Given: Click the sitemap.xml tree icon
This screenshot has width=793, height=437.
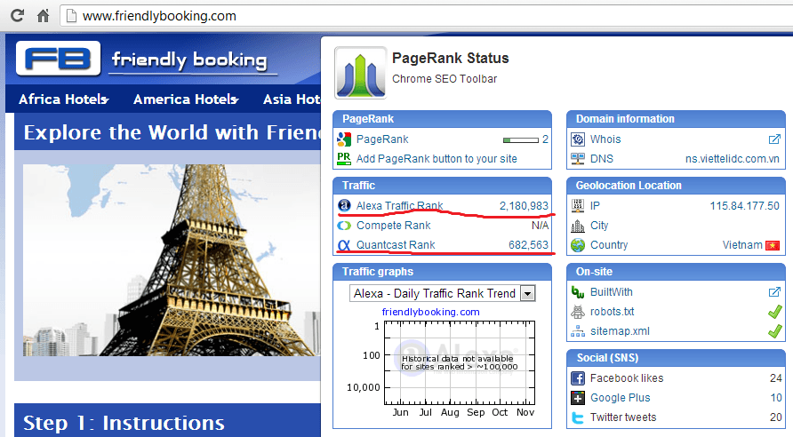Looking at the screenshot, I should [578, 331].
